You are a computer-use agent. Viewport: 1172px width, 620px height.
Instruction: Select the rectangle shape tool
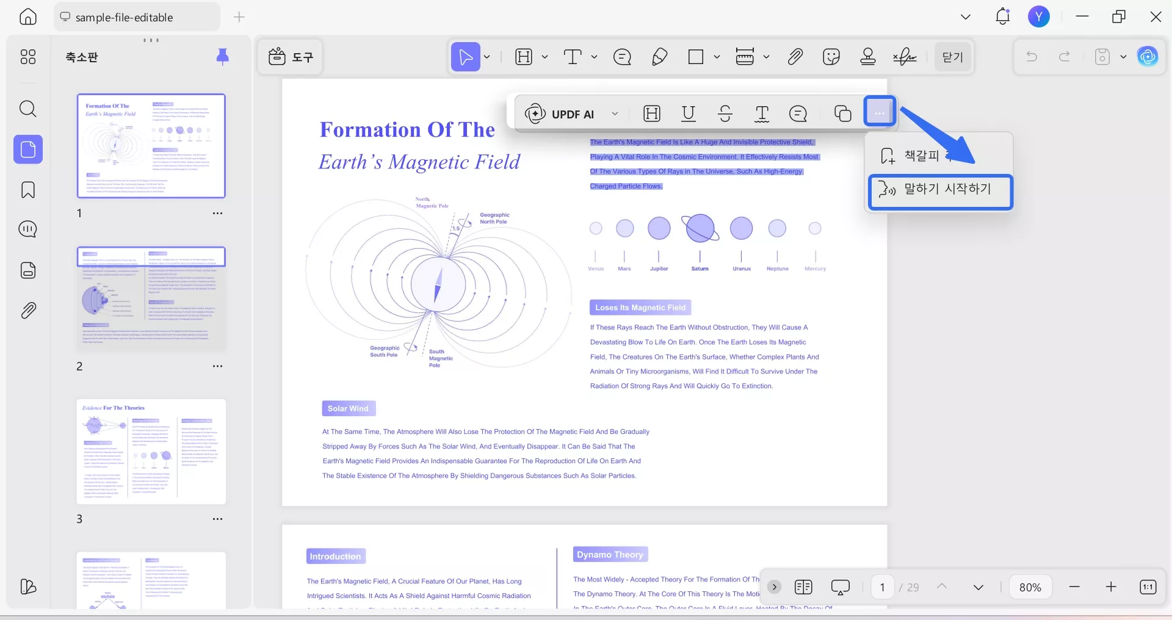(696, 57)
